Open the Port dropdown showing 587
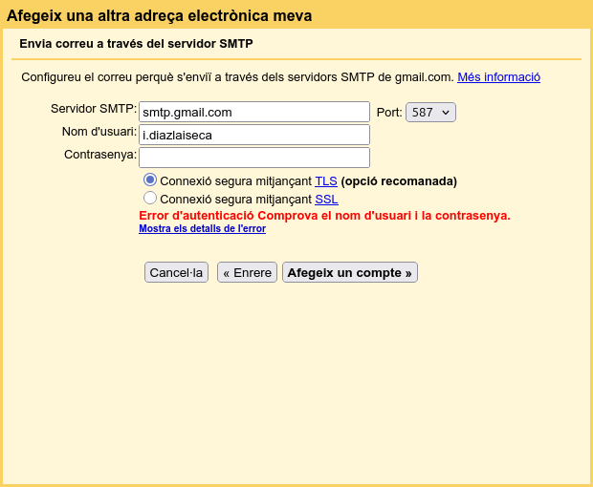The image size is (593, 487). (x=430, y=113)
